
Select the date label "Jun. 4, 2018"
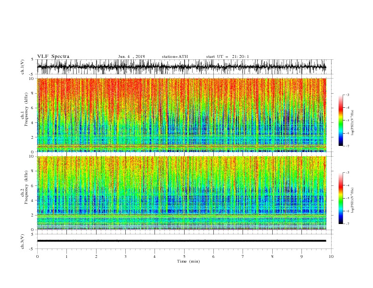coord(131,56)
